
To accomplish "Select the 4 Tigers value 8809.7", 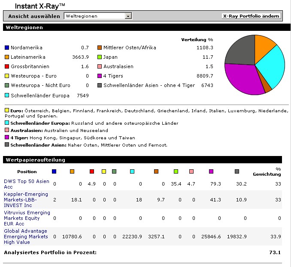I will click(x=205, y=76).
